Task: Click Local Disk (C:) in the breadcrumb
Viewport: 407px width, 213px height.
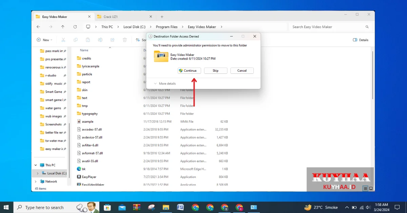Action: click(x=134, y=27)
